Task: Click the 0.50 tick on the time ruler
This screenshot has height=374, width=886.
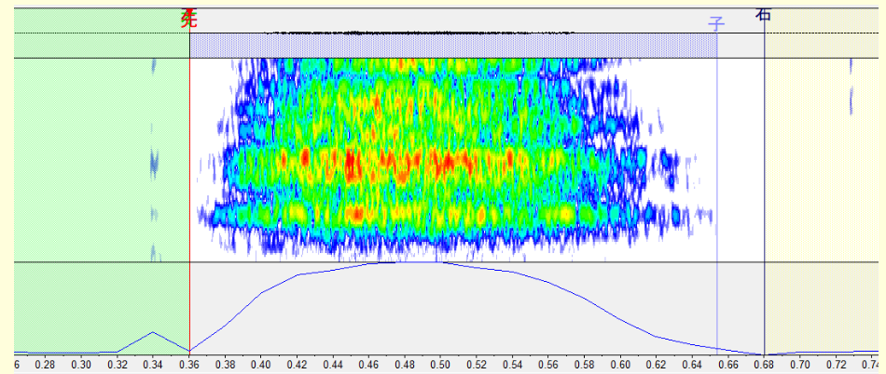Action: (x=441, y=364)
